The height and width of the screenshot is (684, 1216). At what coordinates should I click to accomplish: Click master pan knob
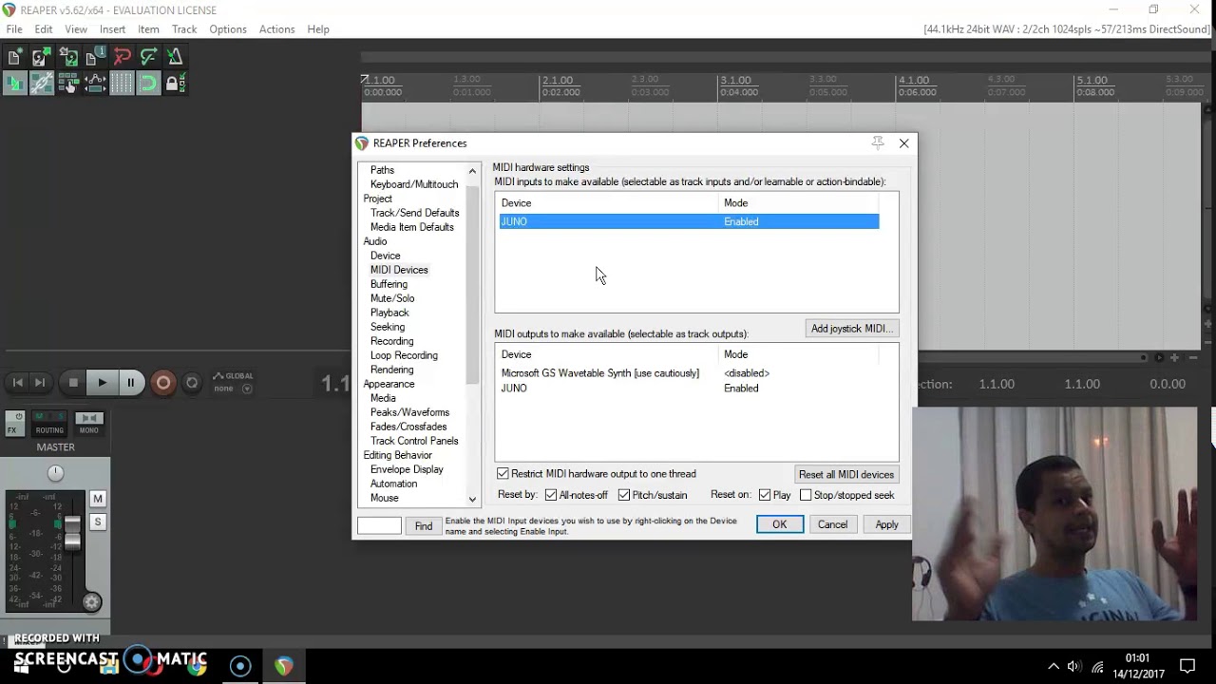[55, 473]
